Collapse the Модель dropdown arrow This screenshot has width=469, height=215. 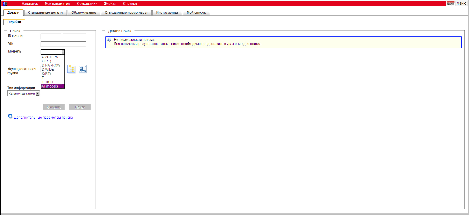(63, 52)
